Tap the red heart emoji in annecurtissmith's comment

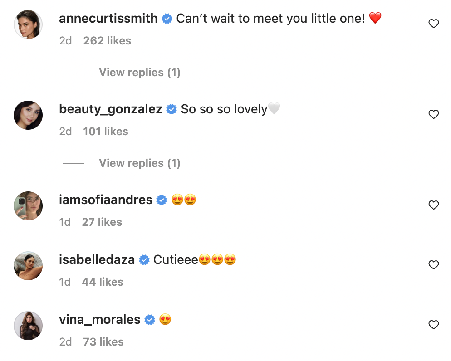click(x=374, y=19)
